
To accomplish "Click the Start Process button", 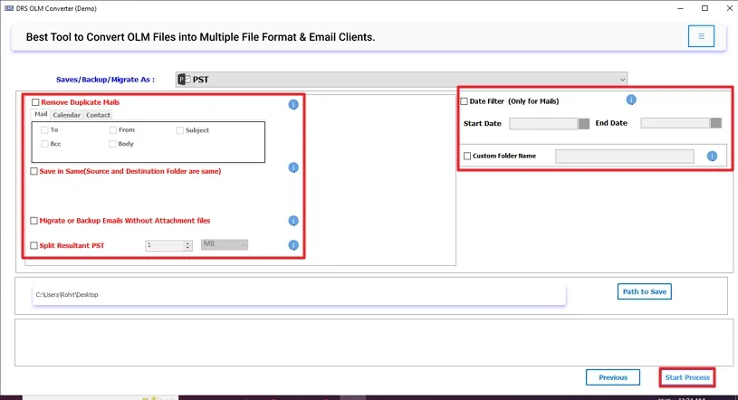I will click(687, 377).
